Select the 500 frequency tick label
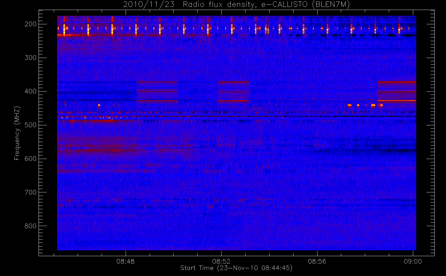Viewport: 446px width, 276px height. 31,125
